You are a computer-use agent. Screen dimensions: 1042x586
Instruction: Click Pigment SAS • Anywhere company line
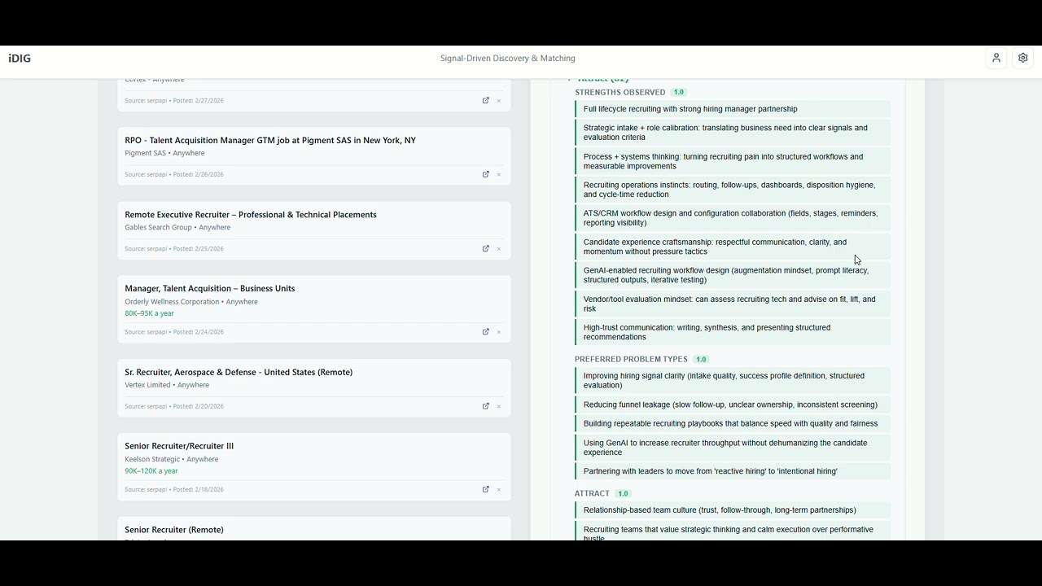tap(164, 153)
